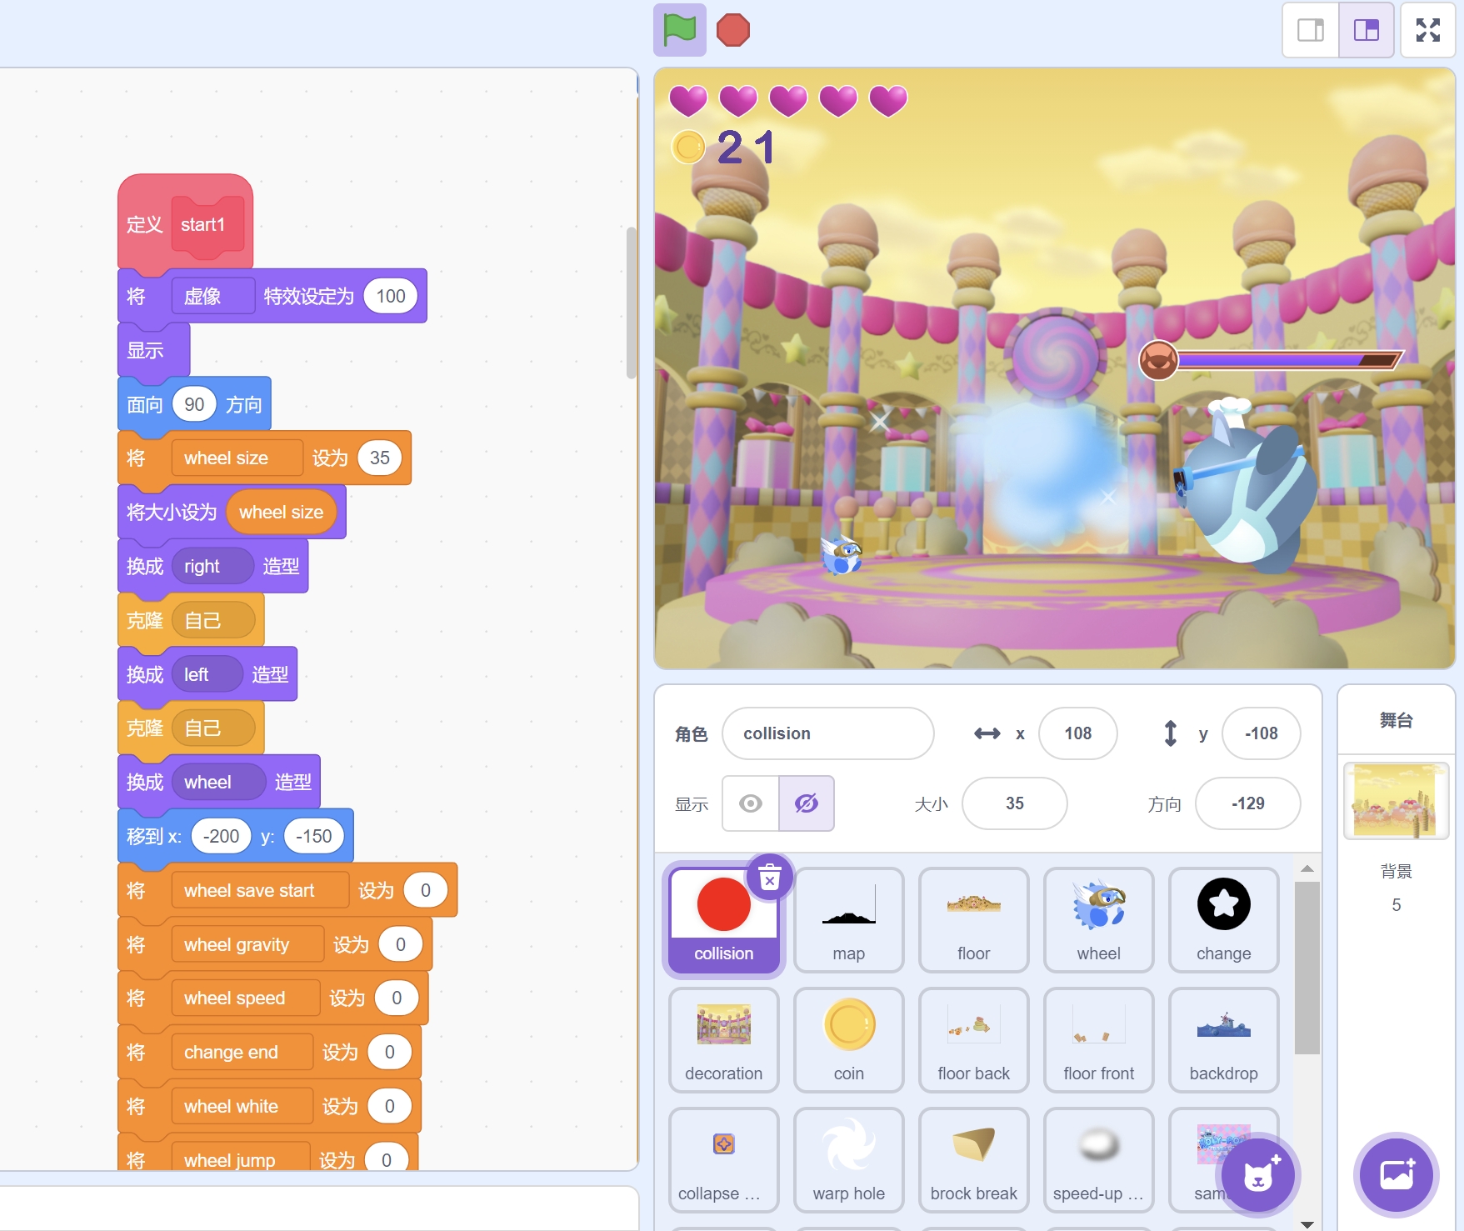Screen dimensions: 1464x1231
Task: Click the sprite list scrollbar down arrow
Action: [x=1307, y=1223]
